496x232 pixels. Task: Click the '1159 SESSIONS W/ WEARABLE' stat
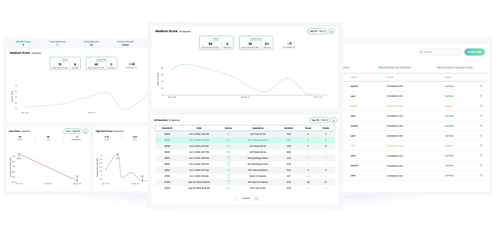(x=395, y=68)
